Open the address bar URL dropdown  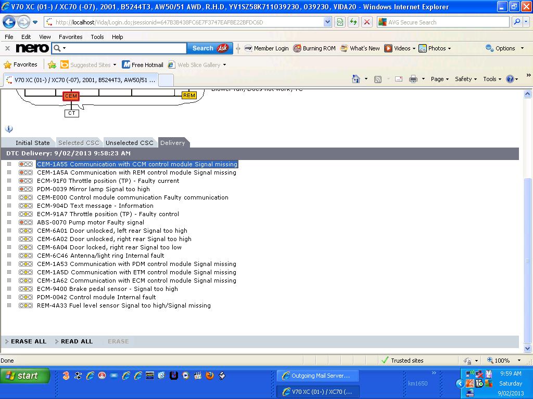(327, 22)
